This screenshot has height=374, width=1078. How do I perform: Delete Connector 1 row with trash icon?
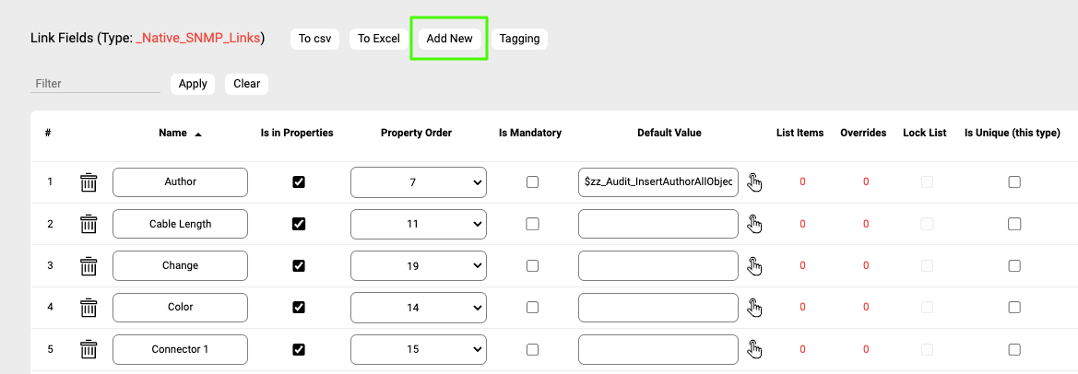(89, 350)
